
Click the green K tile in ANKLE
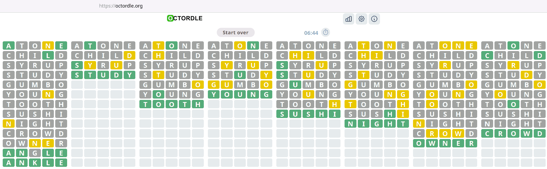tap(35, 163)
